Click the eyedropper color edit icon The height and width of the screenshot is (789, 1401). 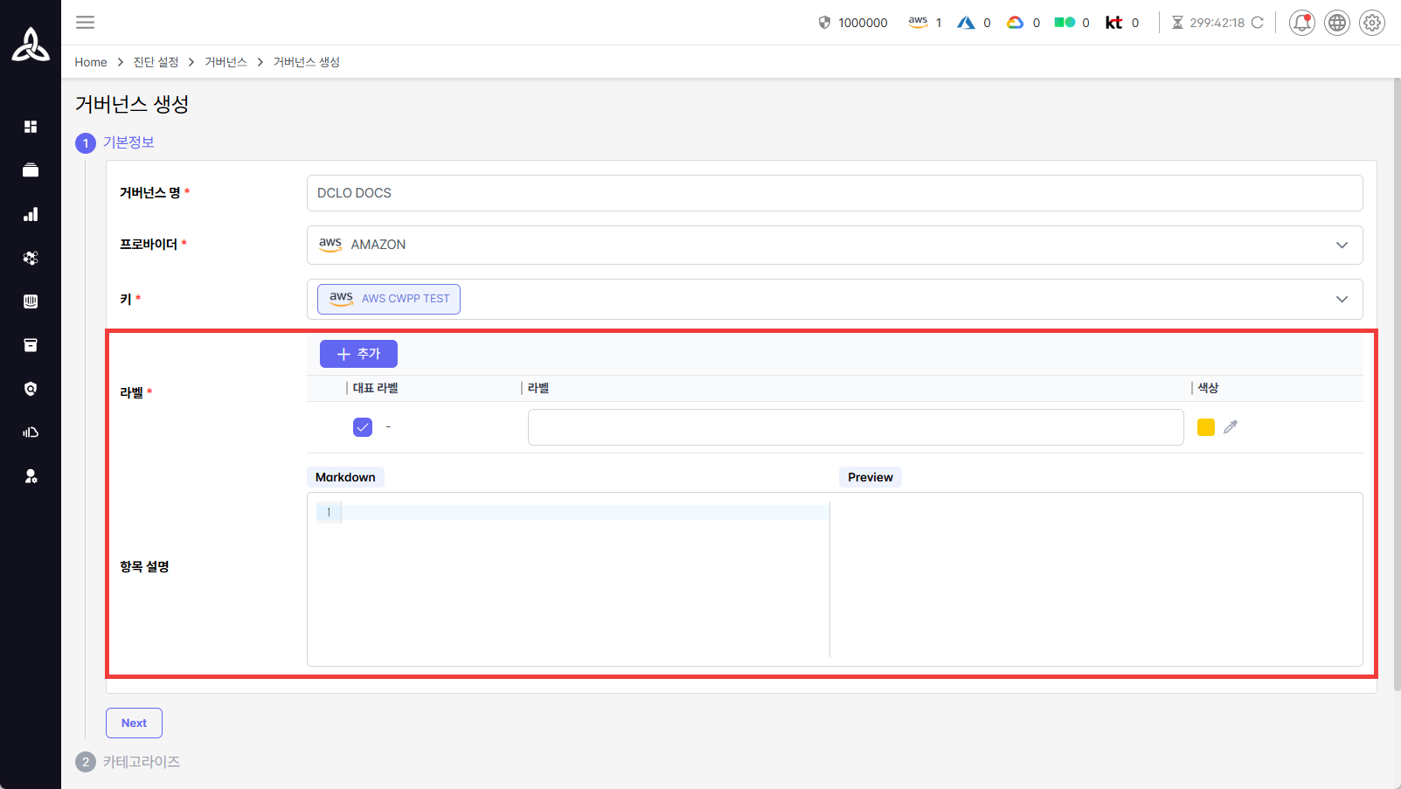(x=1231, y=427)
